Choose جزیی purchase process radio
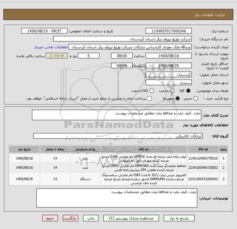This screenshot has height=229, width=237. pyautogui.click(x=195, y=98)
